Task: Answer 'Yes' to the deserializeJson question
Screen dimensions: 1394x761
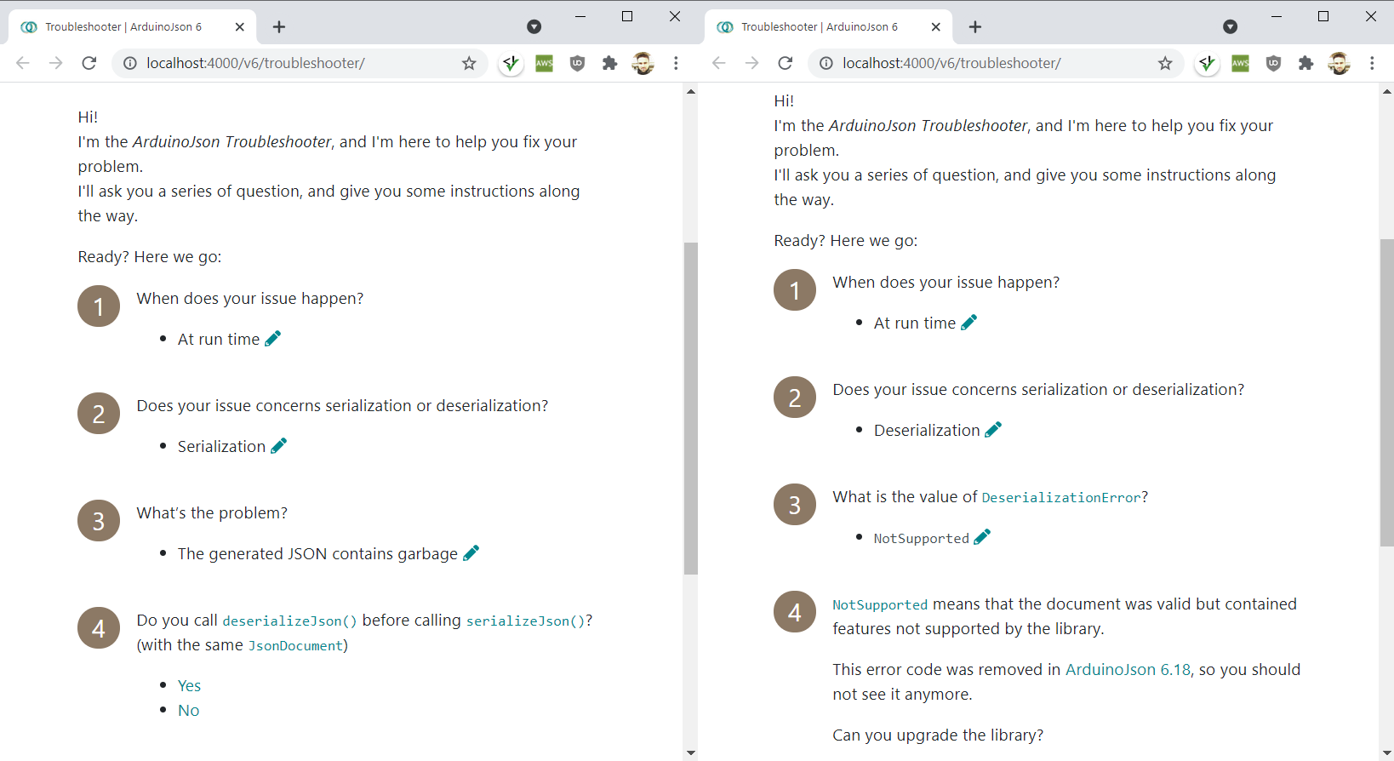Action: coord(189,686)
